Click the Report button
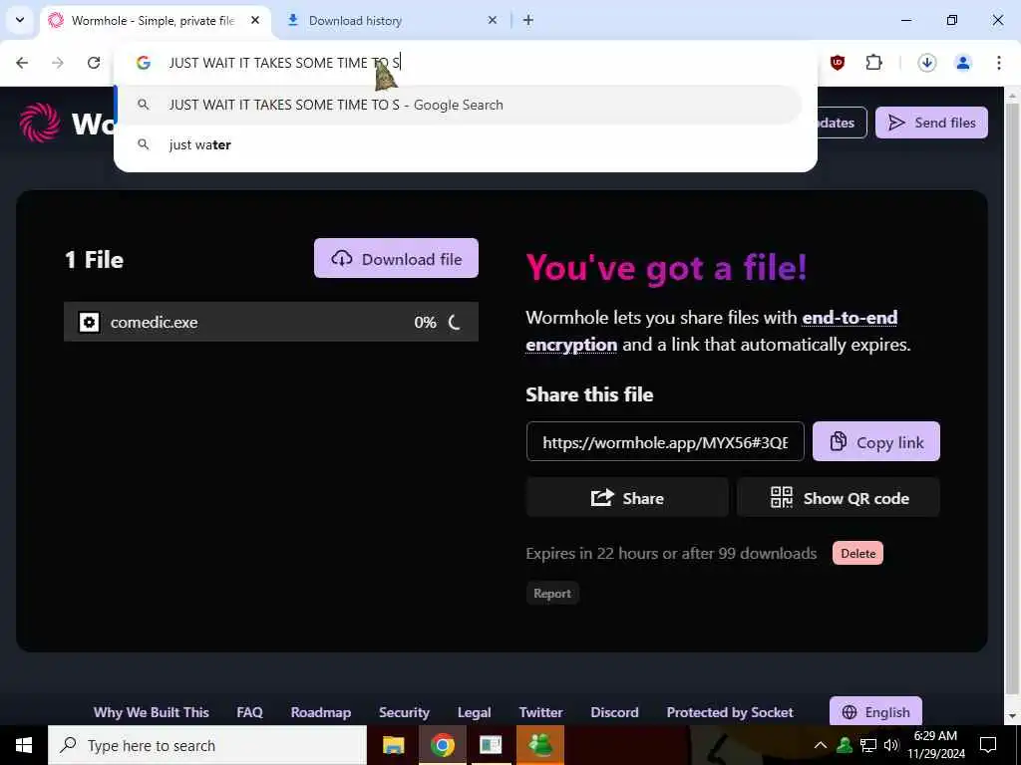The height and width of the screenshot is (765, 1021). coord(552,594)
